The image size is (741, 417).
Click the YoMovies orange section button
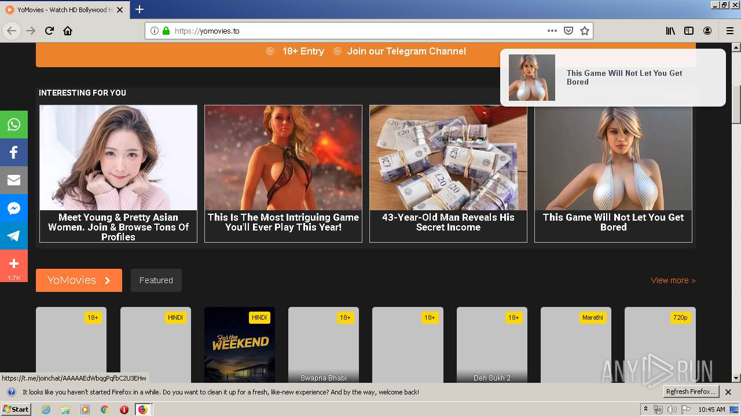[79, 280]
